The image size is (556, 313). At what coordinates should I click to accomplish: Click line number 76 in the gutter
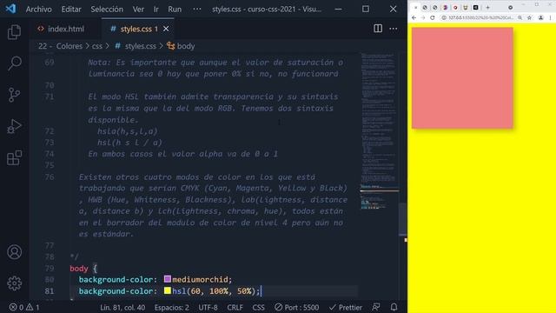point(50,176)
